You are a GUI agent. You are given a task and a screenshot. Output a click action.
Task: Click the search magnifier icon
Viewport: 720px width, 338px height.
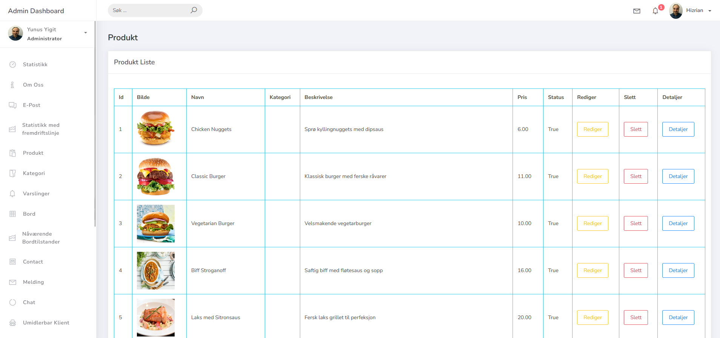click(193, 10)
